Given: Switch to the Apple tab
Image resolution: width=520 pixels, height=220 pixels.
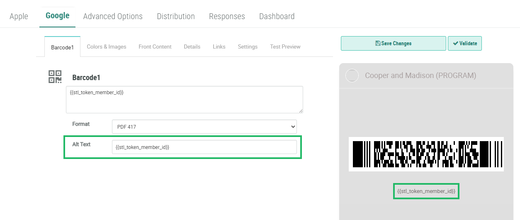Looking at the screenshot, I should pos(19,16).
